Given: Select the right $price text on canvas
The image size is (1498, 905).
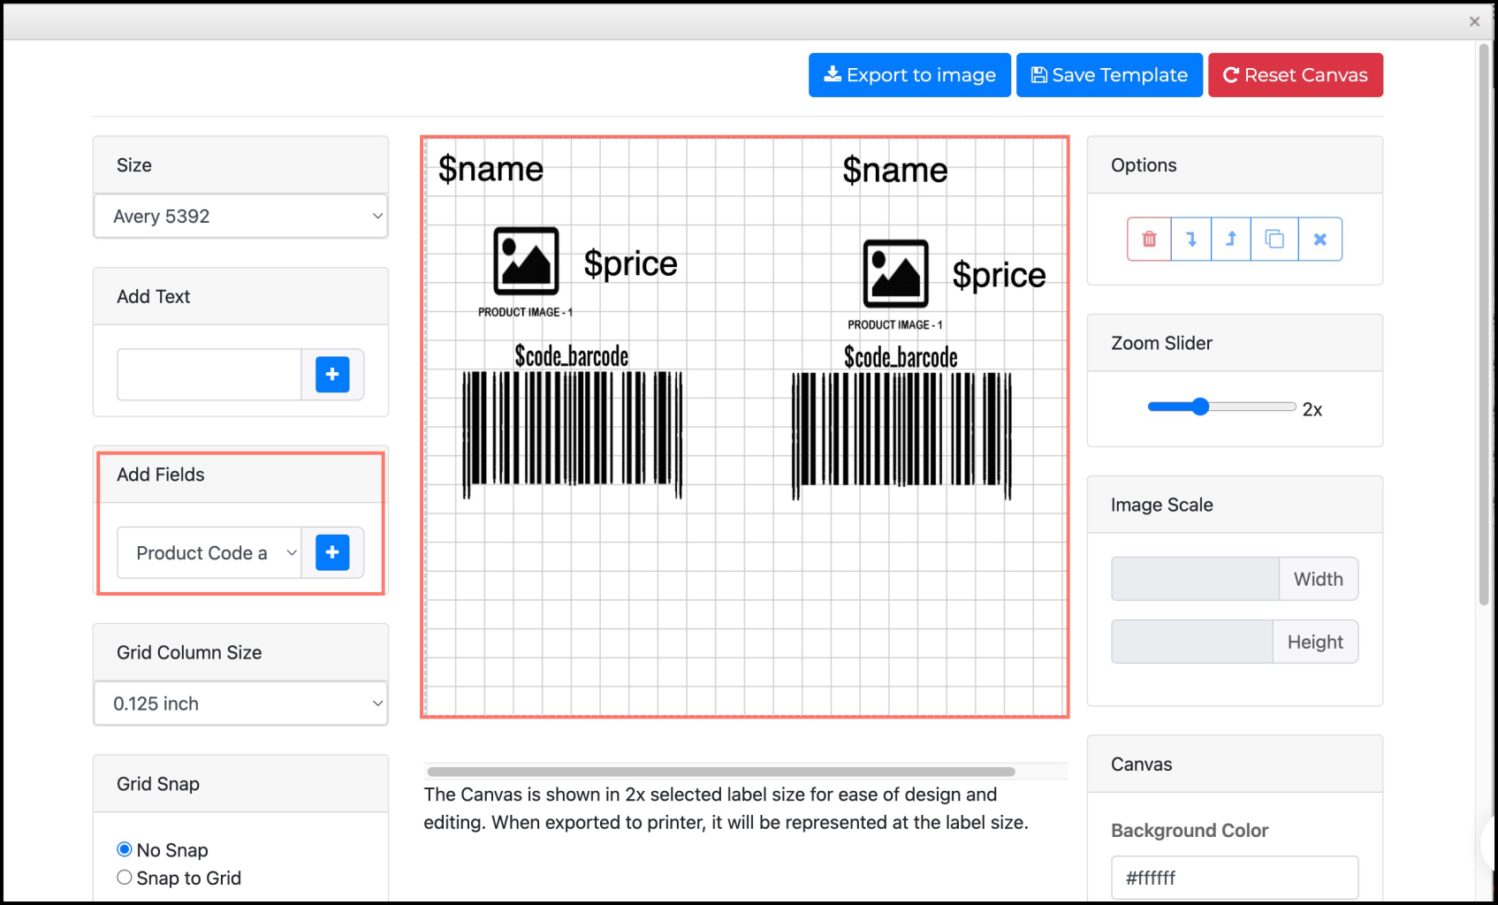Looking at the screenshot, I should 999,275.
